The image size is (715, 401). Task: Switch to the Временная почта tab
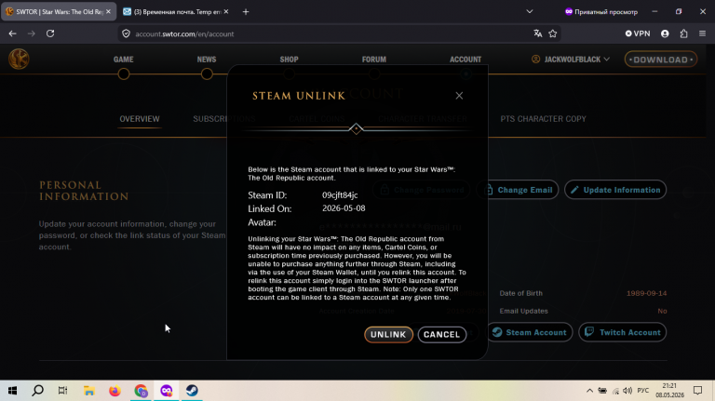tap(178, 12)
